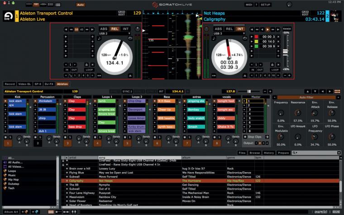Open the DJ-FX panel tab
344x215 pixels.
click(49, 84)
